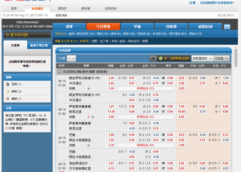Open the 首页 navigation tab
The image size is (241, 172).
click(x=14, y=8)
